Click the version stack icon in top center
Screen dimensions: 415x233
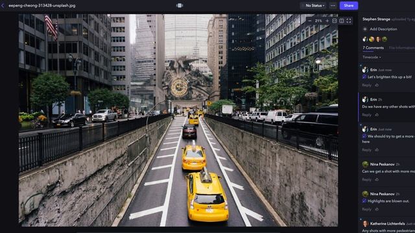180,6
